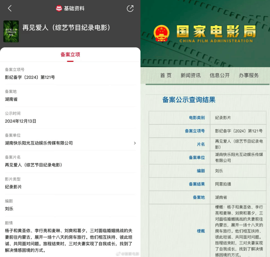The height and width of the screenshot is (257, 270).
Task: Tap the Maoyan cat logo icon
Action: [59, 8]
